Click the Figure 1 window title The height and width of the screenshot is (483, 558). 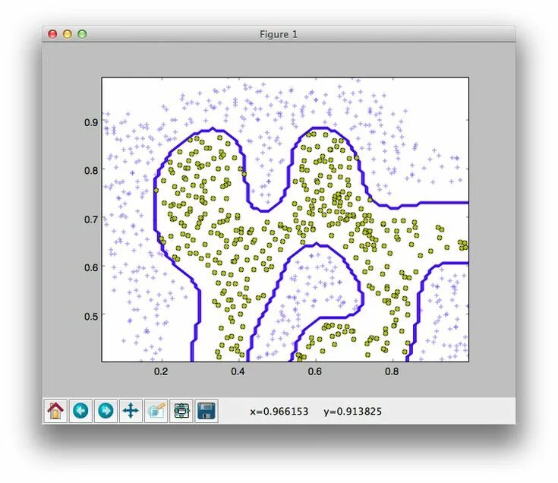(279, 34)
